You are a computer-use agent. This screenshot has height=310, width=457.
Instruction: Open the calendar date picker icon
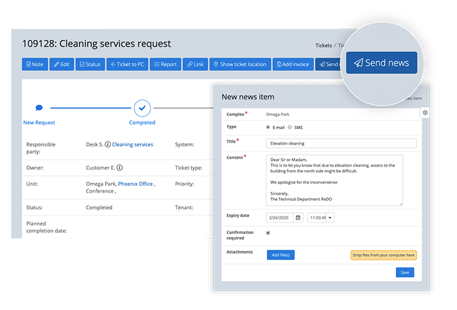[x=298, y=218]
